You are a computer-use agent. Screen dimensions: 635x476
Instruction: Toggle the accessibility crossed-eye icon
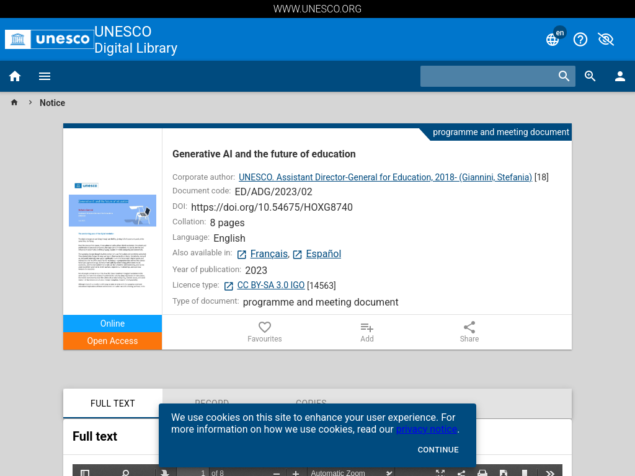[x=606, y=40]
